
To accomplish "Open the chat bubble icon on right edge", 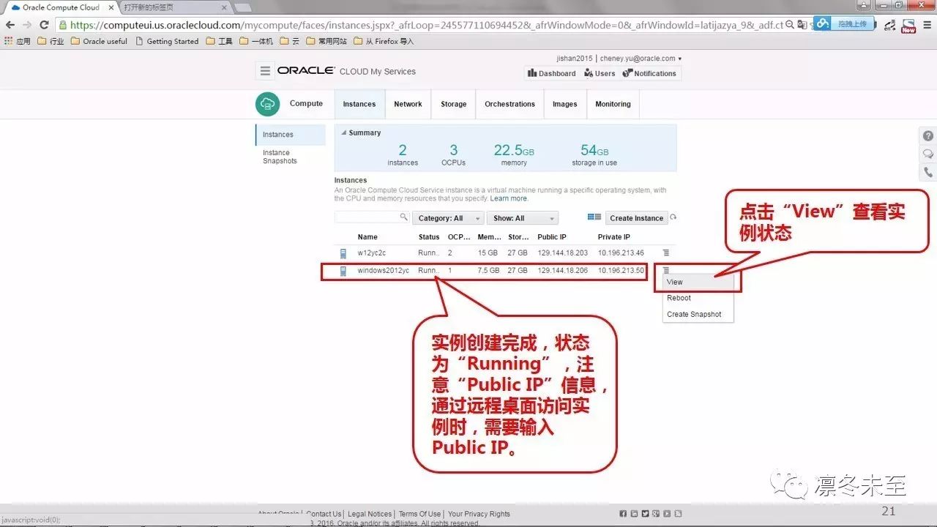I will tap(928, 154).
